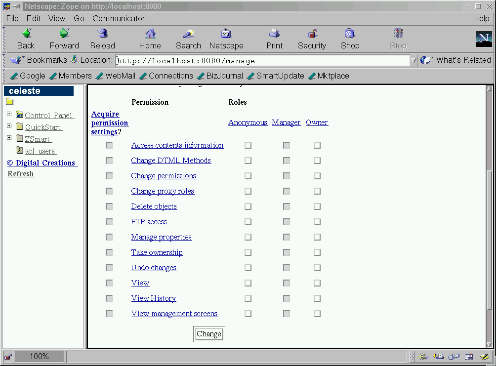Viewport: 496px width, 366px height.
Task: Open the Bookmarks dropdown menu
Action: tap(39, 60)
